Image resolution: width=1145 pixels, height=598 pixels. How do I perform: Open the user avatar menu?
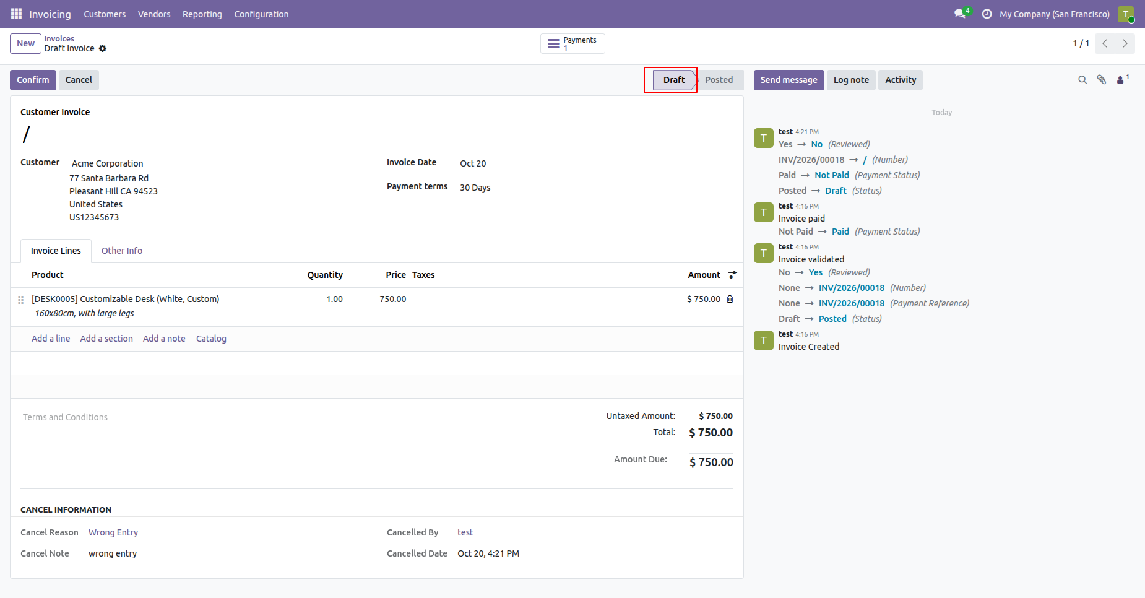click(1126, 14)
